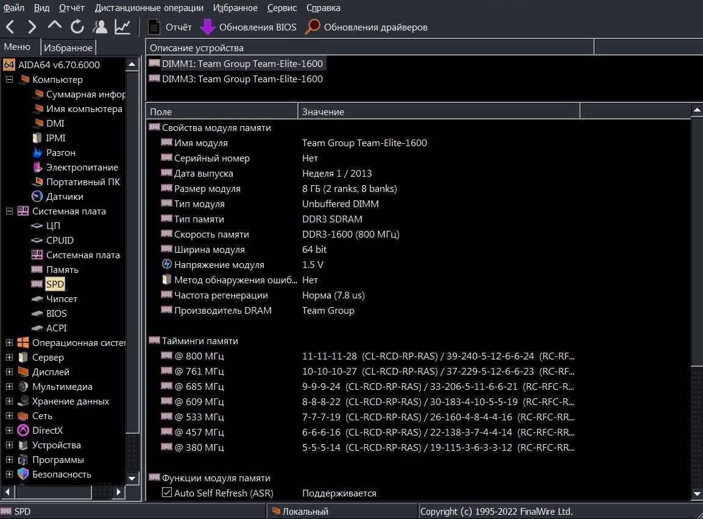Open the Разгон flame icon
Image resolution: width=703 pixels, height=519 pixels.
coord(38,152)
